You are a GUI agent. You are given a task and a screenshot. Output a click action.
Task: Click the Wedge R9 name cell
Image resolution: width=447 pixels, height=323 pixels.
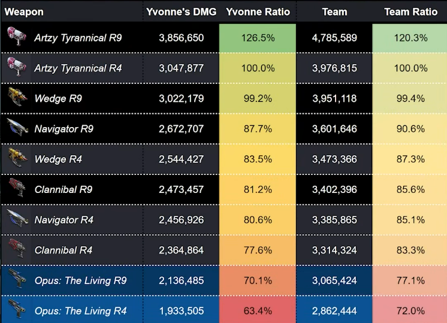(x=58, y=99)
